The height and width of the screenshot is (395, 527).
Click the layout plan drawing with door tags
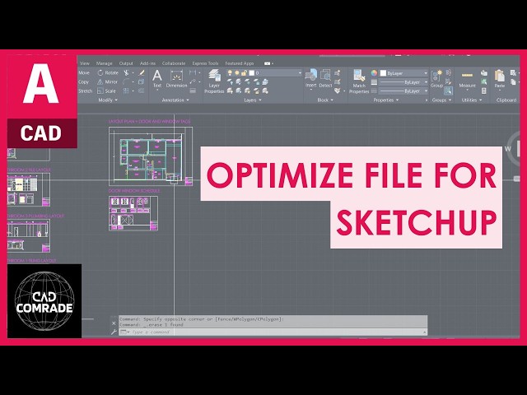151,156
